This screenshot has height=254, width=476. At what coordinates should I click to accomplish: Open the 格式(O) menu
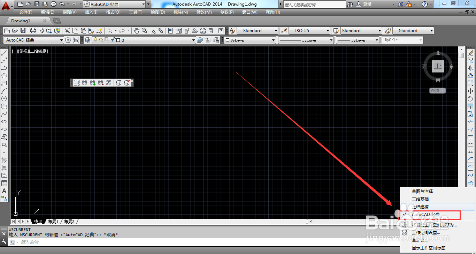click(113, 12)
